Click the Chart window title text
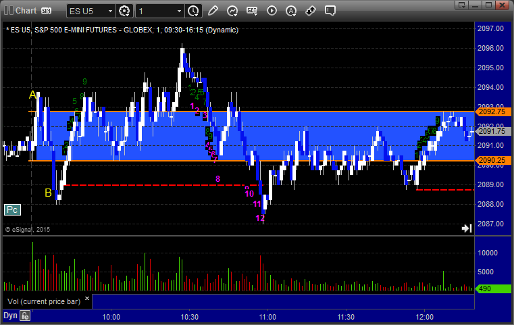The image size is (514, 325). [x=26, y=11]
